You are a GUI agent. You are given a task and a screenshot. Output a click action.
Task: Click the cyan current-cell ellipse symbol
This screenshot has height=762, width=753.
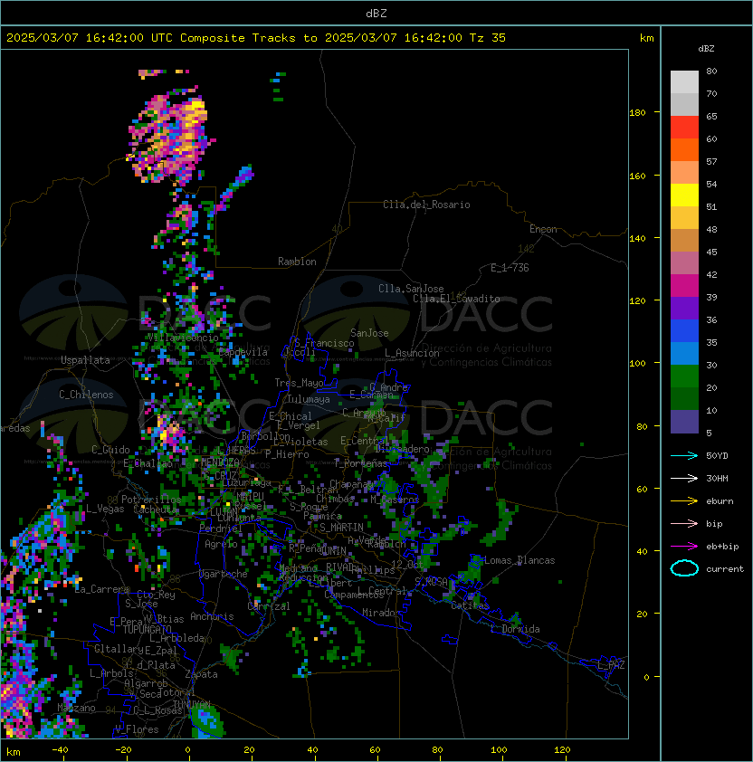684,568
